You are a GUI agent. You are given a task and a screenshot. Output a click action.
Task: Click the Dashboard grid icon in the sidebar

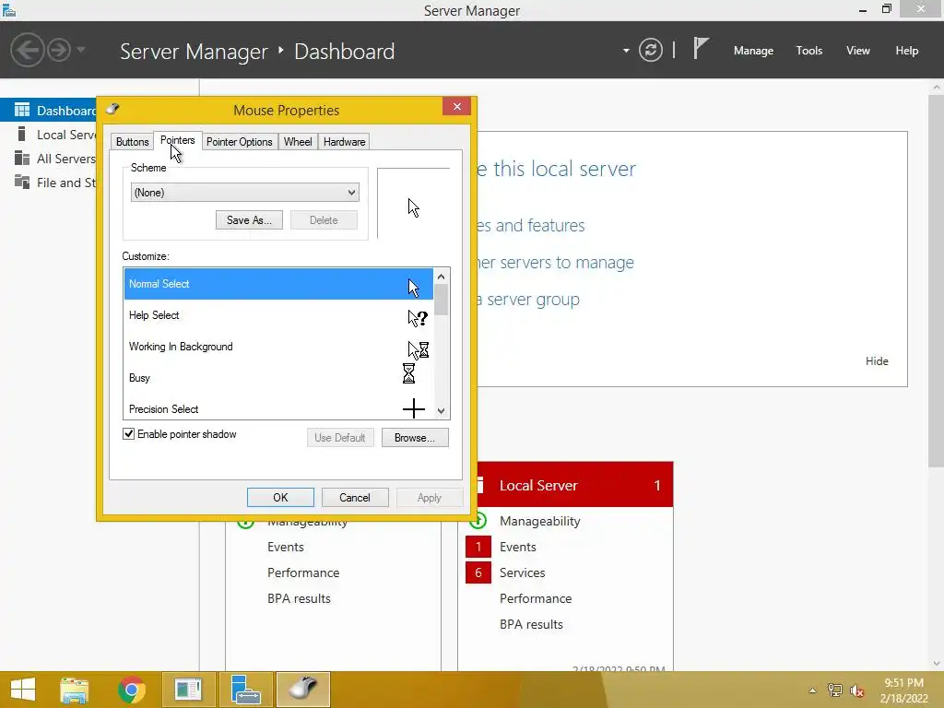click(22, 110)
